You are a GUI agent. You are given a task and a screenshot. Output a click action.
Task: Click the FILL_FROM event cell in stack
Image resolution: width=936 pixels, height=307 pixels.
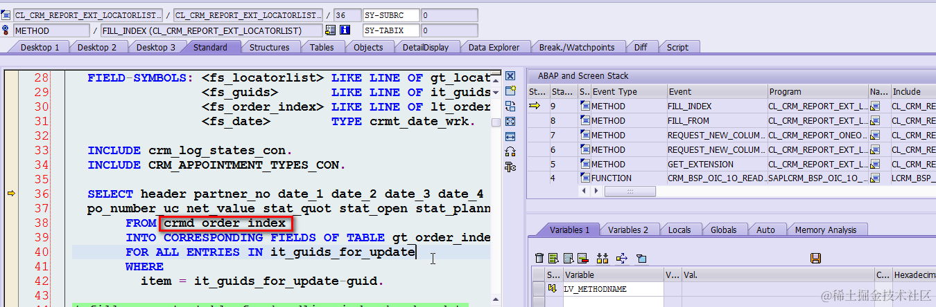pyautogui.click(x=716, y=120)
